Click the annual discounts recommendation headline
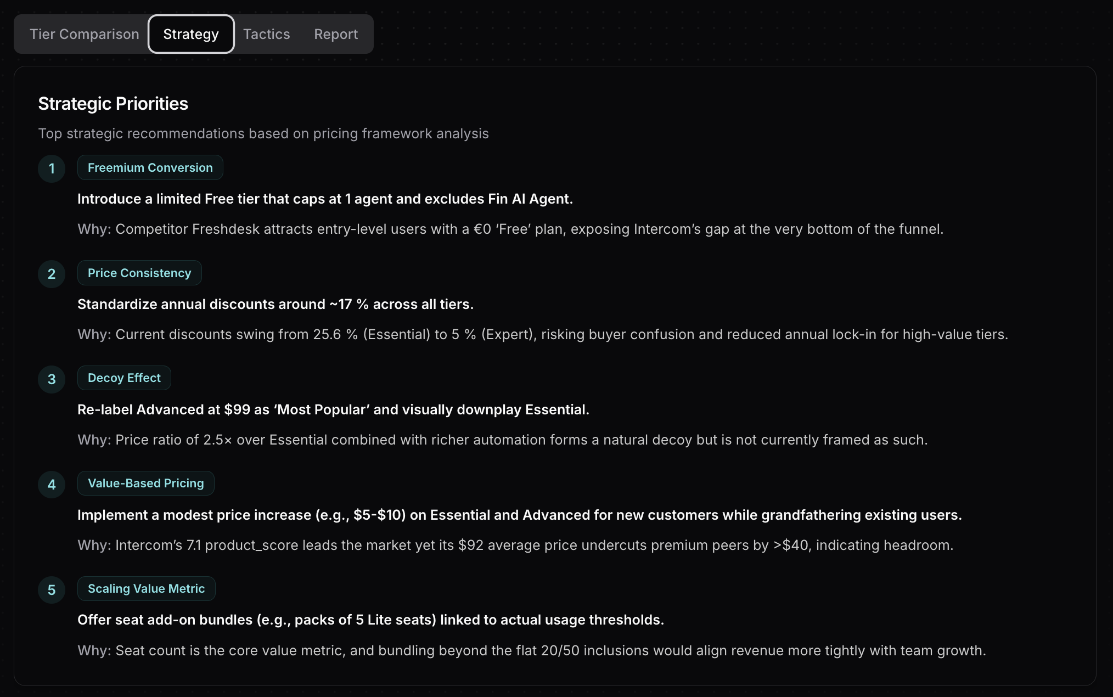The image size is (1113, 697). [276, 304]
